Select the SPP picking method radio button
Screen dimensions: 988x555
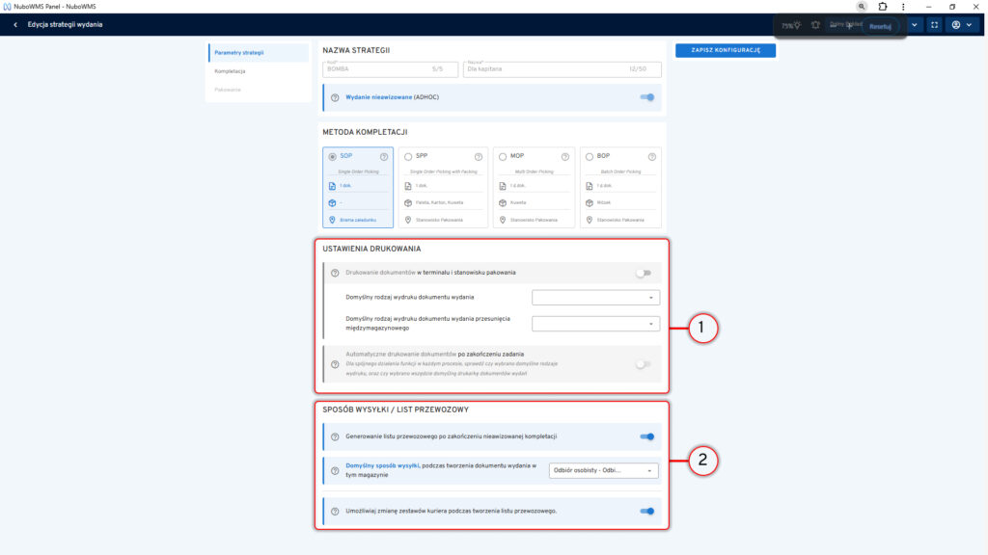coord(409,156)
